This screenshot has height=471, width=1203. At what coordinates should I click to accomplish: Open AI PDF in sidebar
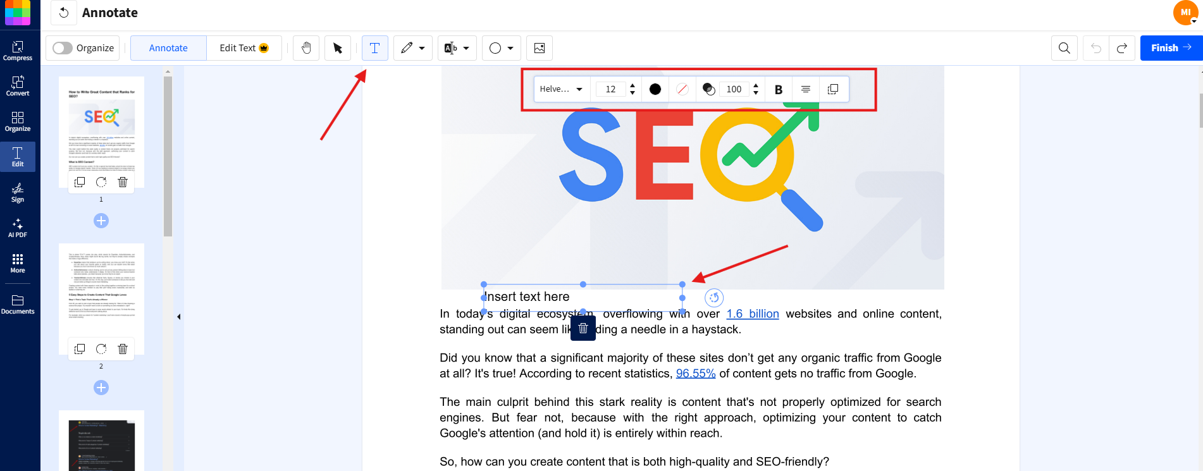(18, 228)
